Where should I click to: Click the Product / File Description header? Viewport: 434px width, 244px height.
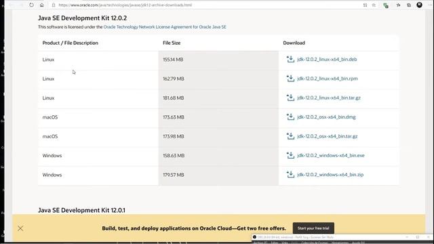70,43
